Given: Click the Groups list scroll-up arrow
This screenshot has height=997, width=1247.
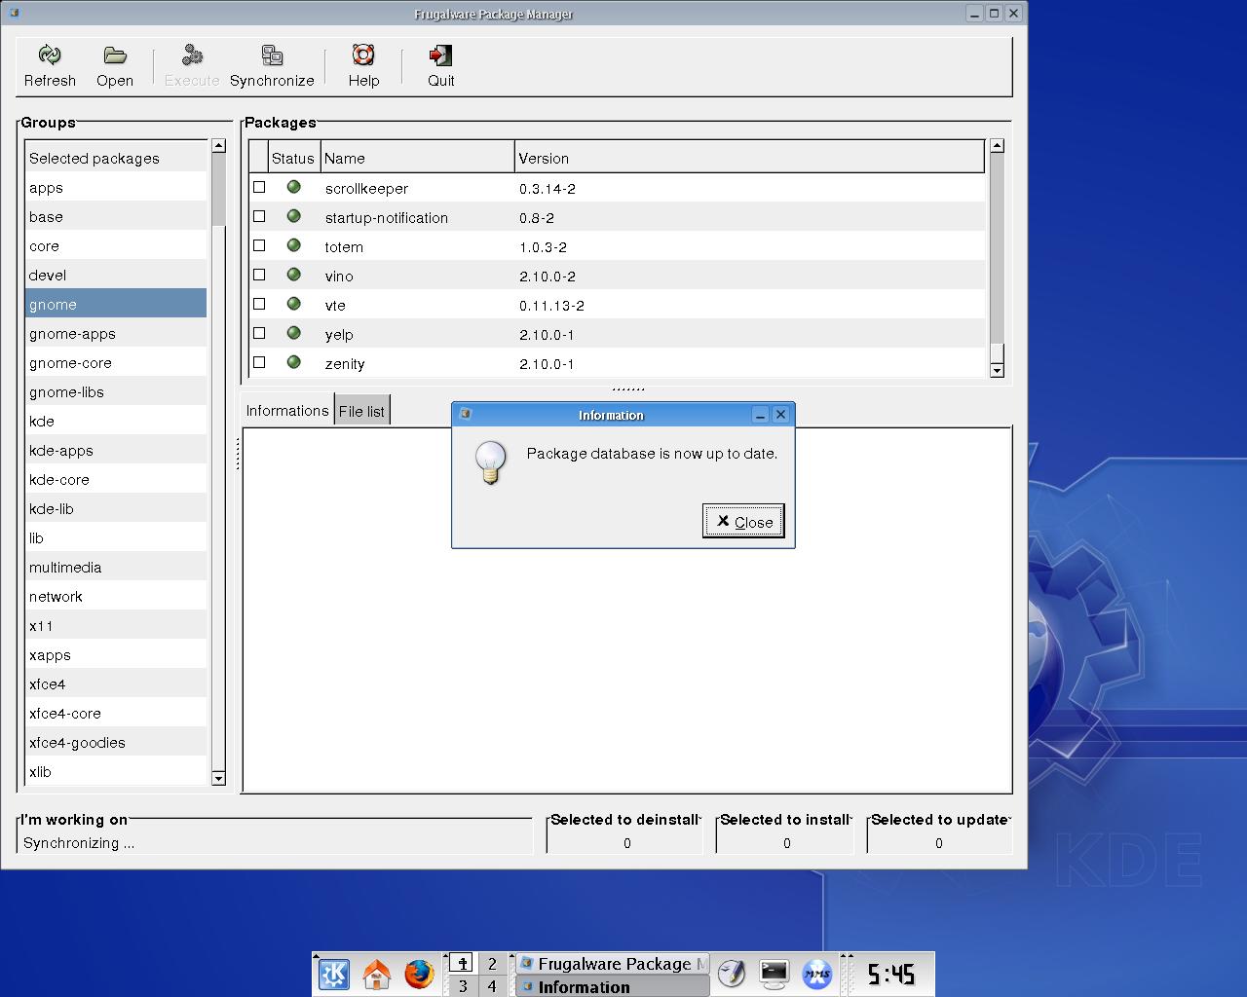Looking at the screenshot, I should tap(218, 146).
